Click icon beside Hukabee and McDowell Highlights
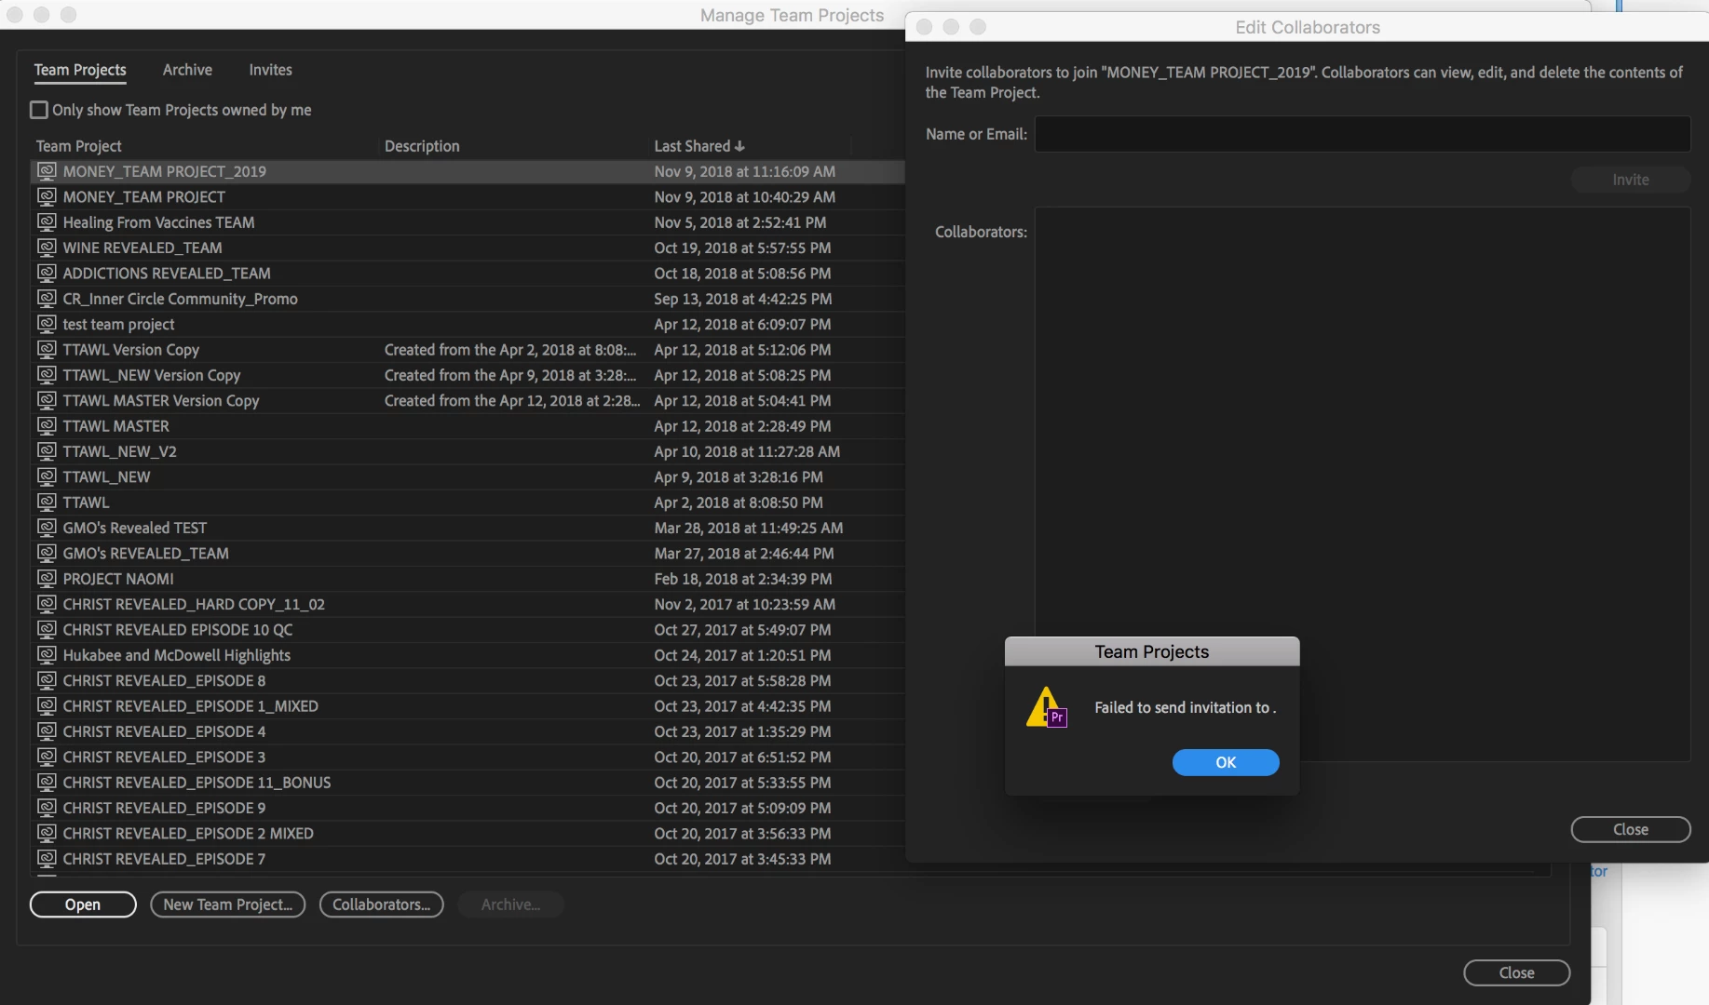The width and height of the screenshot is (1709, 1005). coord(47,654)
